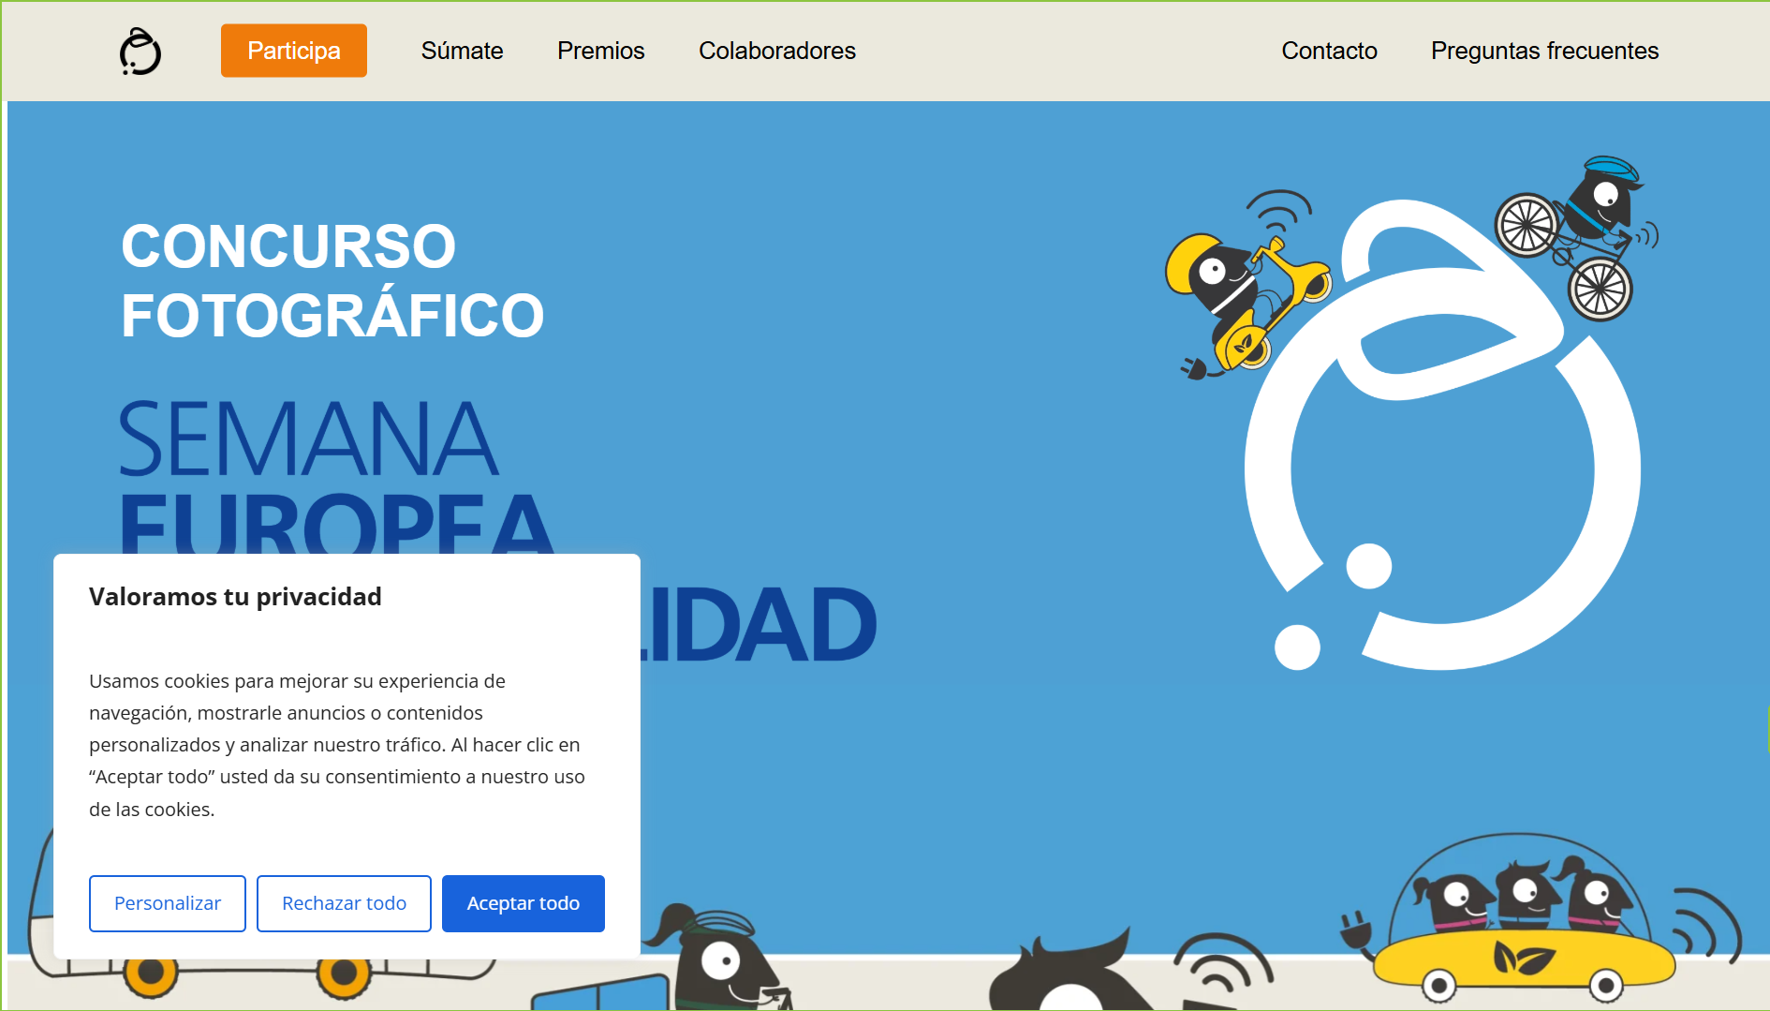Click the cyclist character with blue helmet

point(1578,237)
